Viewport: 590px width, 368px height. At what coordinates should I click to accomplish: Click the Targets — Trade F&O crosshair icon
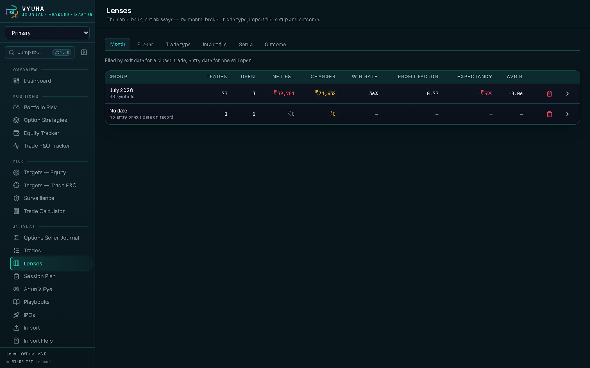16,186
